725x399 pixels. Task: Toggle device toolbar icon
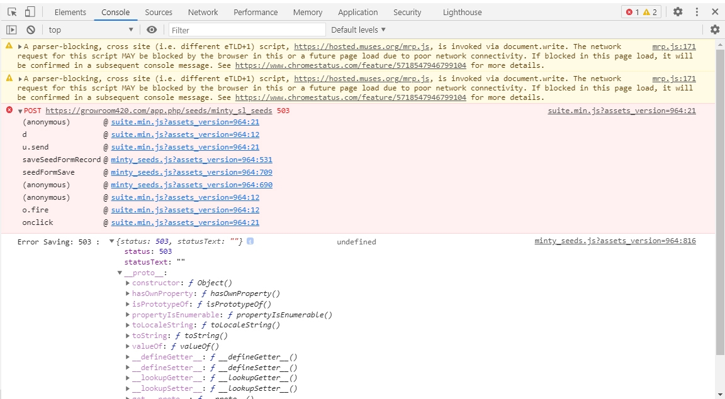pyautogui.click(x=30, y=12)
